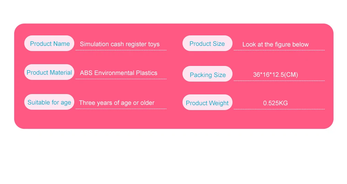Click the dashed line under ABS Environmental Plastics
347x184 pixels.
coord(121,79)
